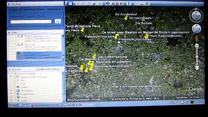Open the Google Earth Galerie link
This screenshot has height=117, width=208.
pos(49,69)
